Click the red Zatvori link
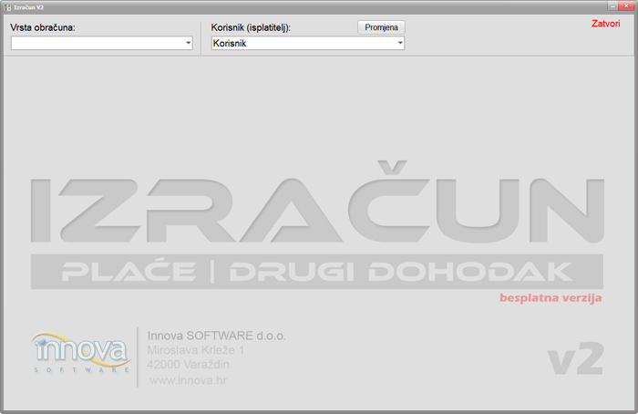Screen dimensions: 638x414 point(605,24)
